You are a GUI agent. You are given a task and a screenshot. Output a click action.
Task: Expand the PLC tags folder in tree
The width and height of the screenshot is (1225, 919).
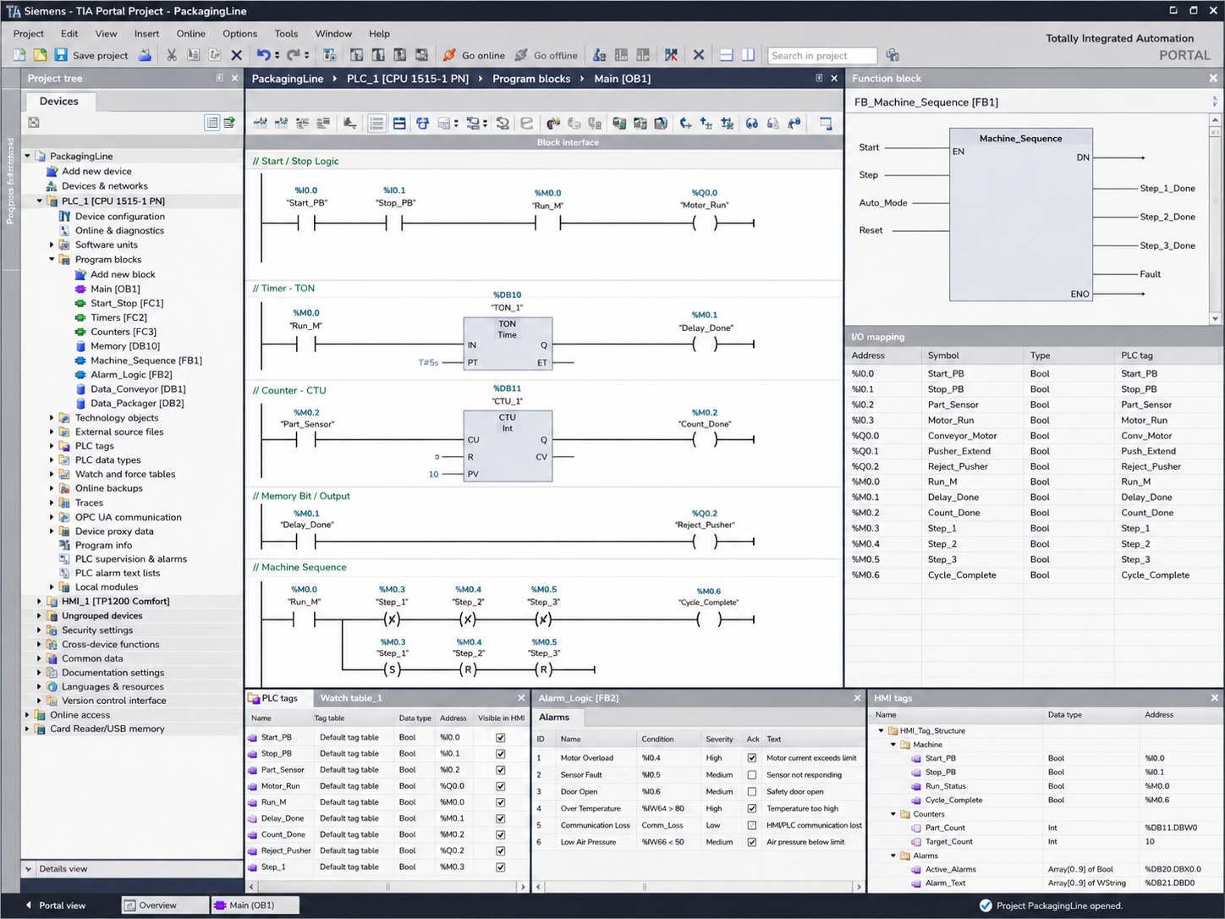tap(52, 446)
